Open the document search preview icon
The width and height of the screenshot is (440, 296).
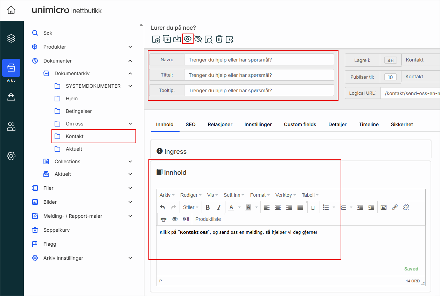pos(209,39)
